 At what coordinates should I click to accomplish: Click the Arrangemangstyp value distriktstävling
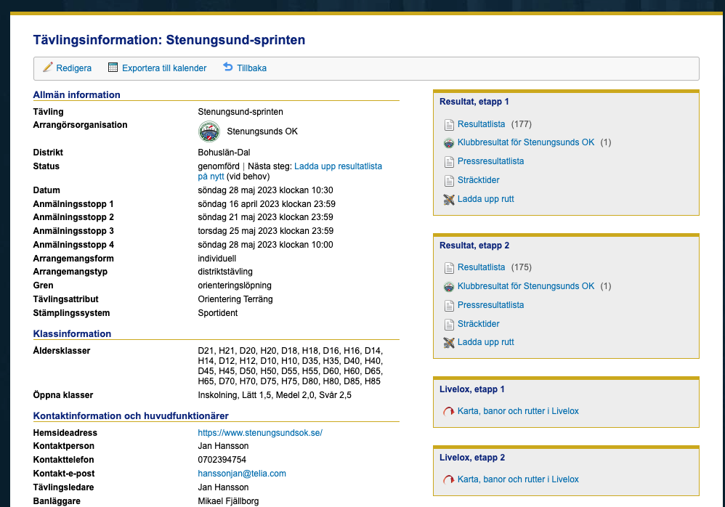[x=225, y=271]
